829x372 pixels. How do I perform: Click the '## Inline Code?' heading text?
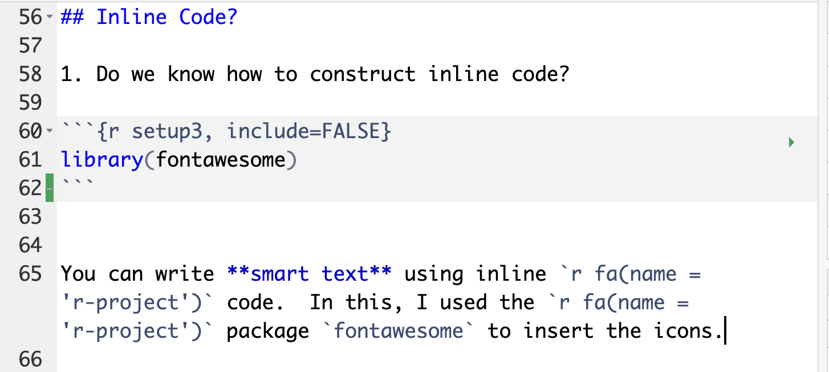149,17
